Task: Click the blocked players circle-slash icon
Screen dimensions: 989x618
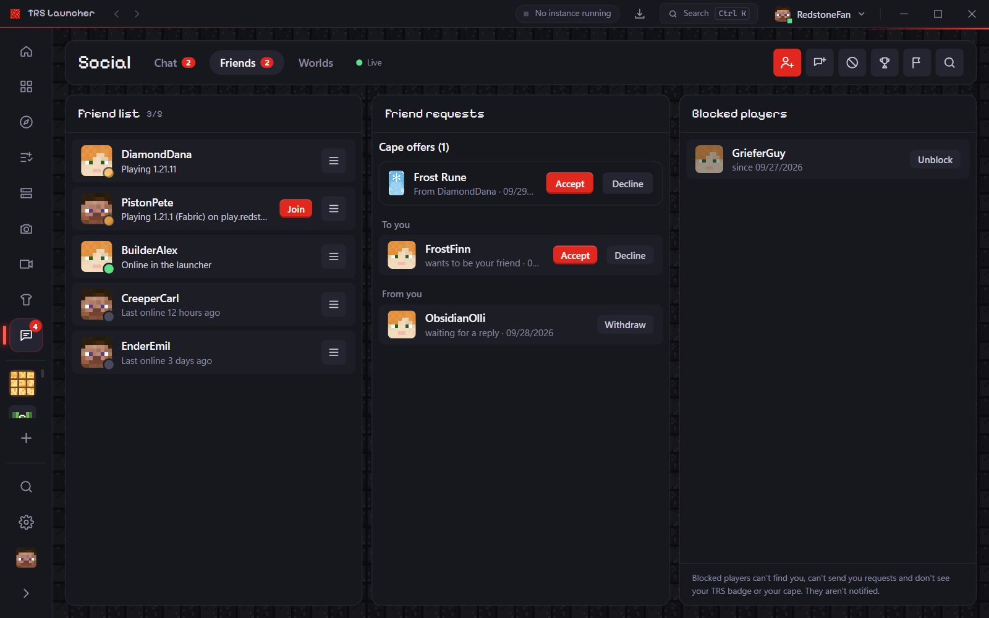Action: pyautogui.click(x=852, y=62)
